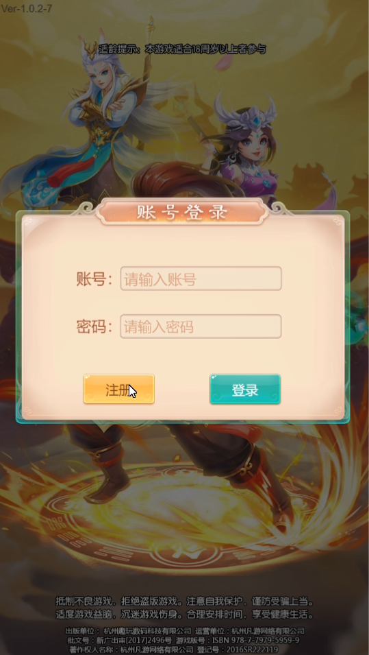The height and width of the screenshot is (655, 369).
Task: Click the 著作权人名称 copyright holder line
Action: click(173, 649)
